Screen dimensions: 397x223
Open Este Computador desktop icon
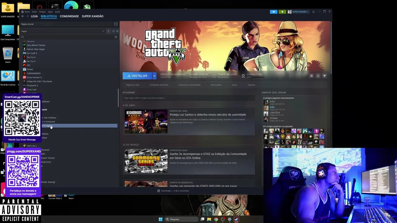8,33
